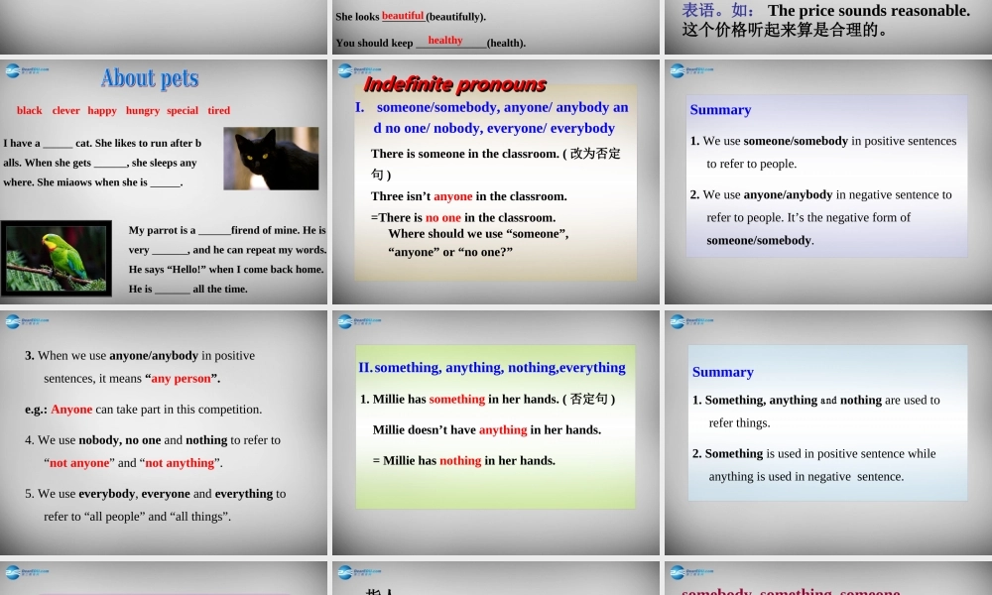This screenshot has width=992, height=595.
Task: Click the Summary heading on the top-right slide
Action: (x=720, y=110)
